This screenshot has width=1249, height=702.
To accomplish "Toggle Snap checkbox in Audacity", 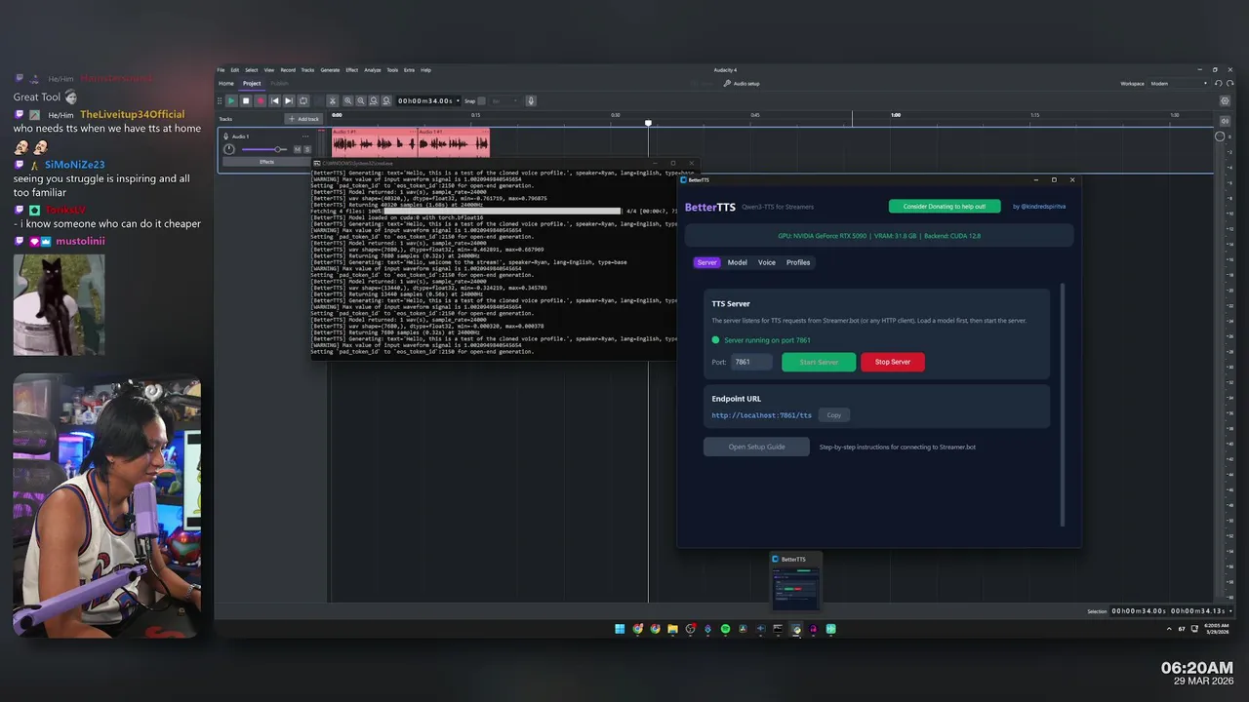I will [x=481, y=100].
